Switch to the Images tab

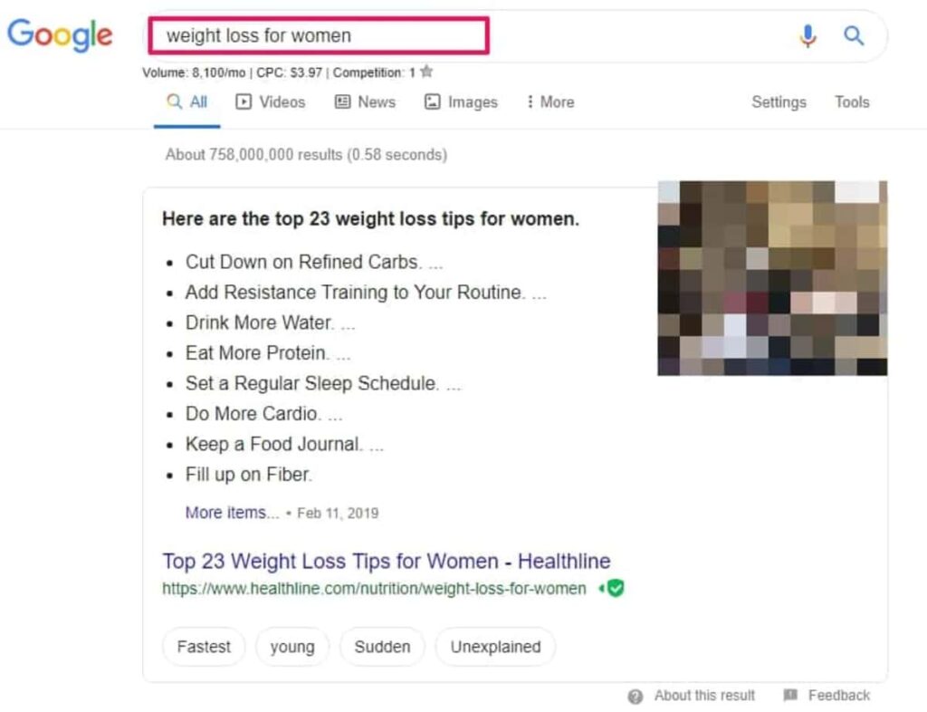click(x=461, y=101)
